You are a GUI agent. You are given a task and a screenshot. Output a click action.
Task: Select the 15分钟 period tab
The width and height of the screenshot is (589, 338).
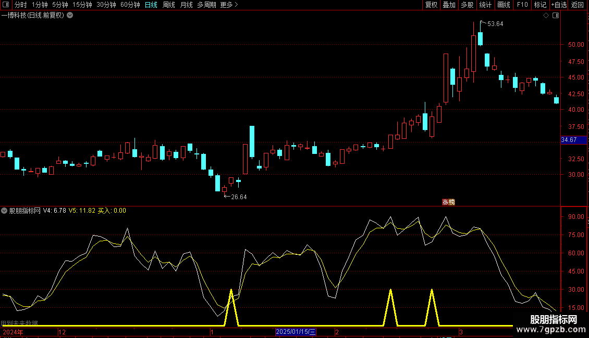[82, 5]
